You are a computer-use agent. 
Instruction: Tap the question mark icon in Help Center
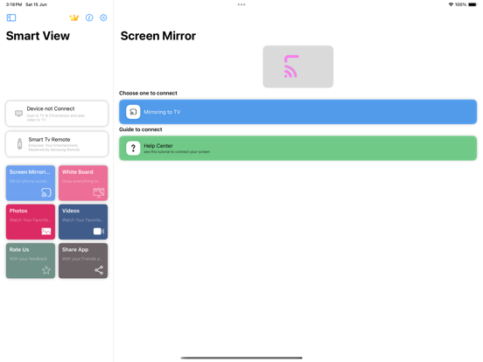133,148
